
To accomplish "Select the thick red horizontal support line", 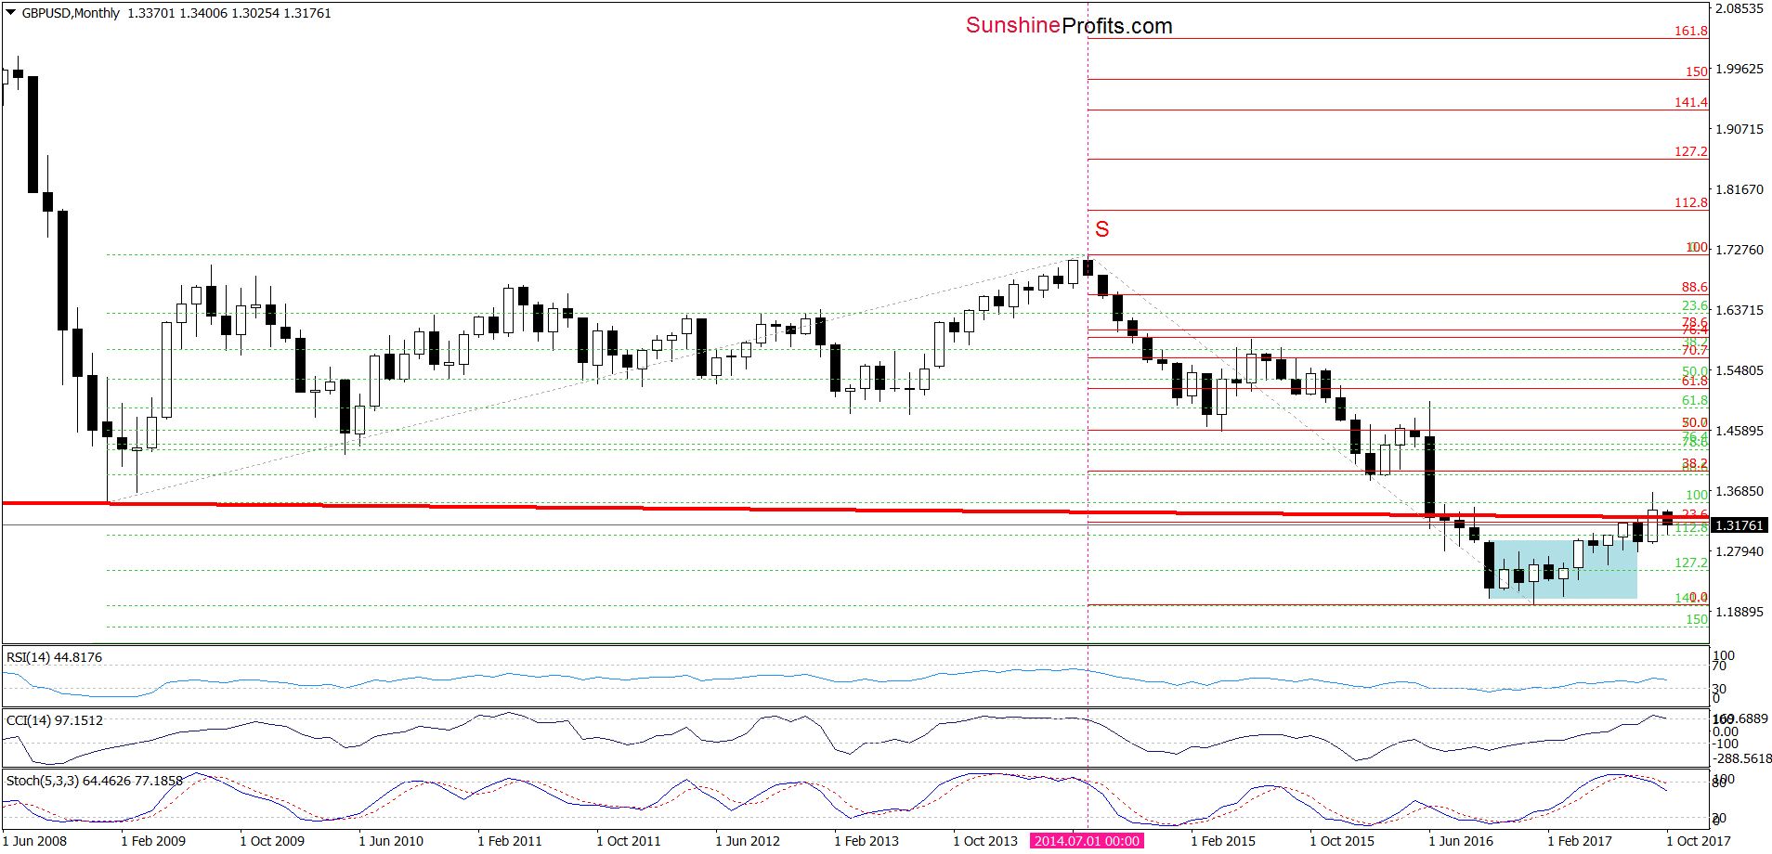I will pos(854,509).
